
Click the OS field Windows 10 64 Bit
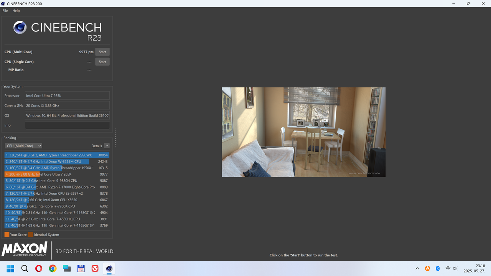click(68, 115)
